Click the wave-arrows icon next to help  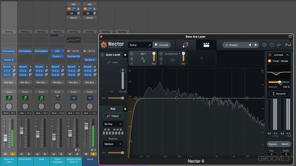tap(279, 45)
